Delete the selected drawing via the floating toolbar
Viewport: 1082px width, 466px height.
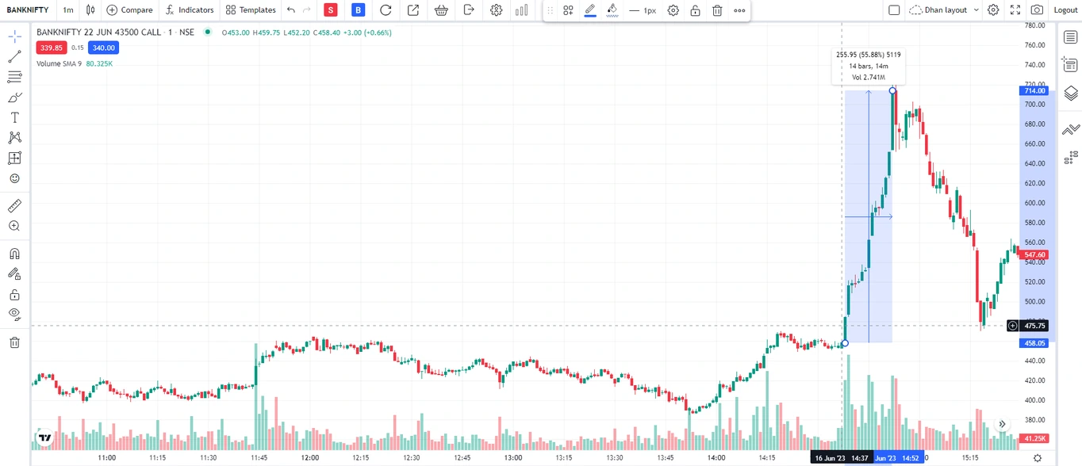[x=717, y=10]
